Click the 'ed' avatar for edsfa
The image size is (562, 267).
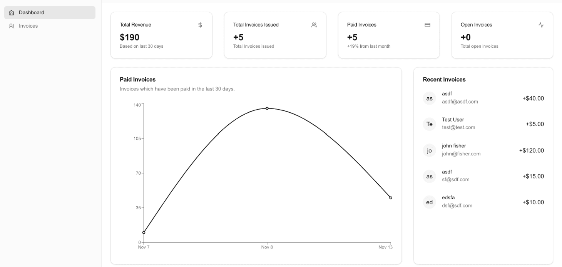tap(430, 202)
